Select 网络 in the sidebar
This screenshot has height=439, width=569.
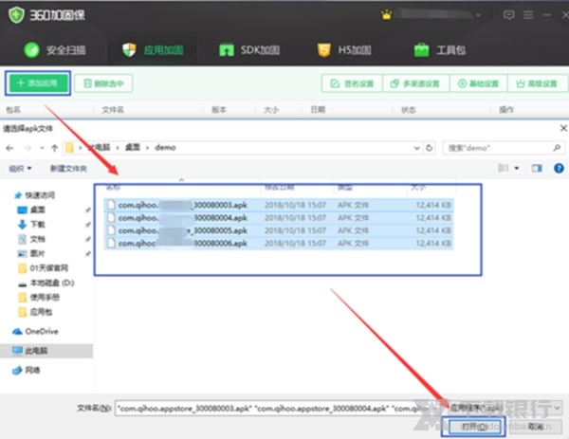click(27, 370)
